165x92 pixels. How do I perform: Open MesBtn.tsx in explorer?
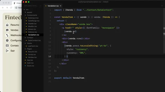(32, 26)
